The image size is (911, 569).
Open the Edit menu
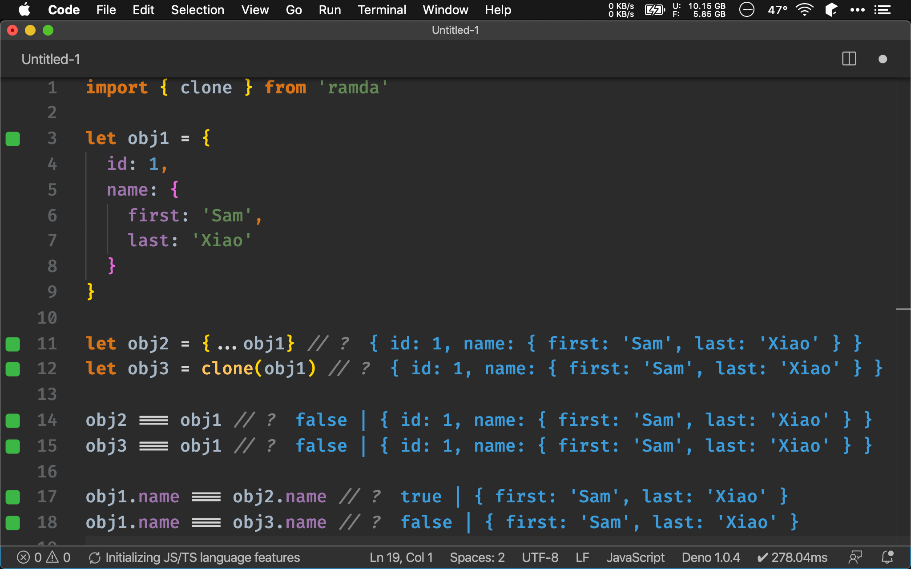[143, 10]
